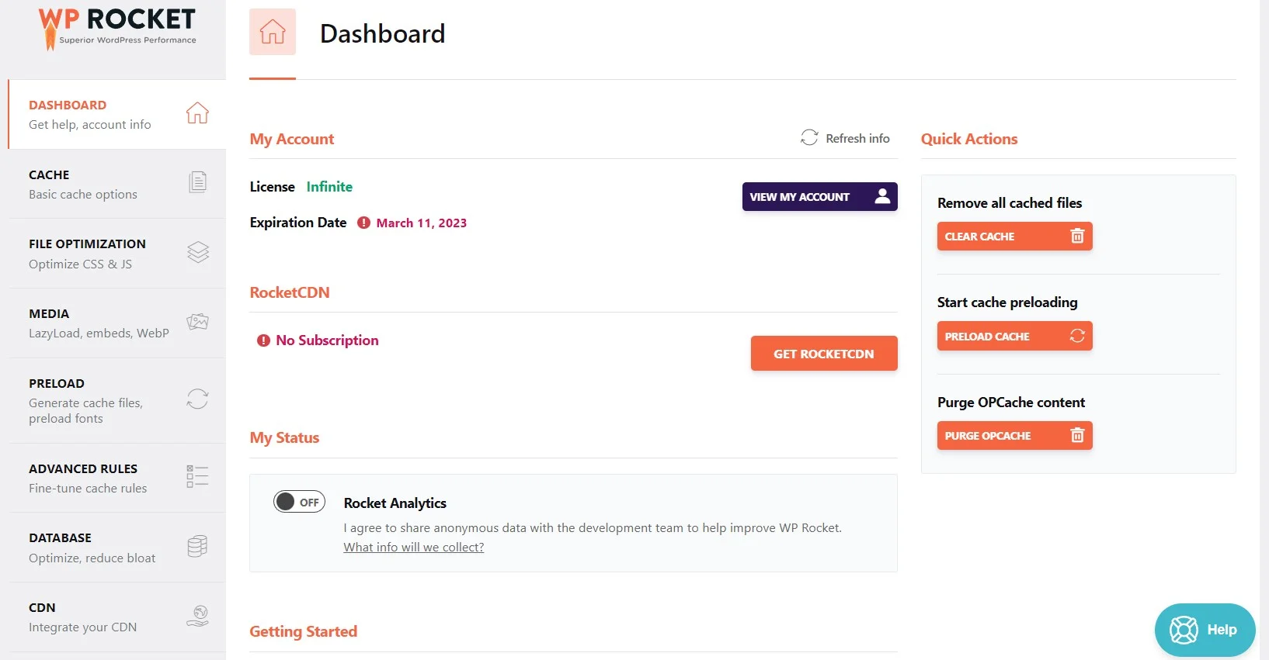This screenshot has height=660, width=1269.
Task: Click the WP Rocket logo
Action: point(117,29)
